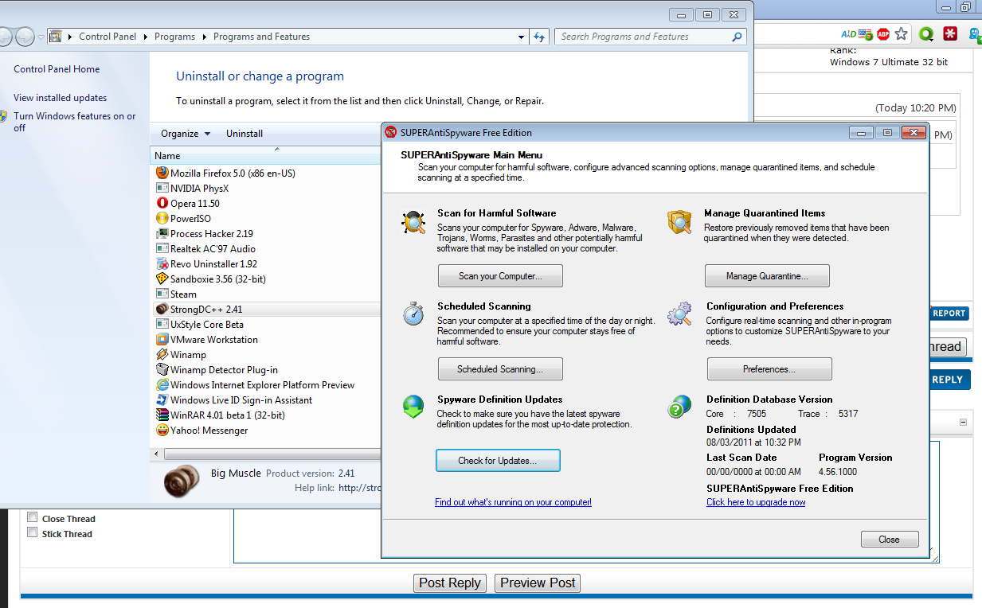The width and height of the screenshot is (982, 608).
Task: Click the REPLY button in forum
Action: click(x=949, y=380)
